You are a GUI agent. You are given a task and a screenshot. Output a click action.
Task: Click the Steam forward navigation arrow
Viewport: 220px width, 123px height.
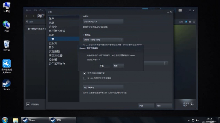33,16
